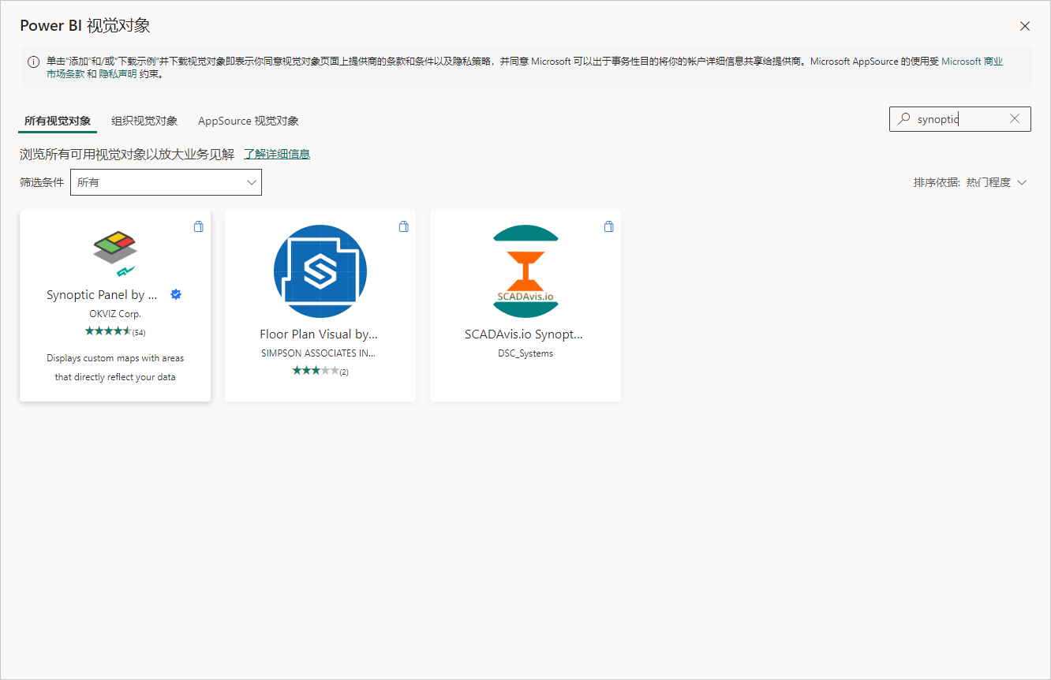
Task: Open the 了解详细信息 link
Action: point(277,154)
